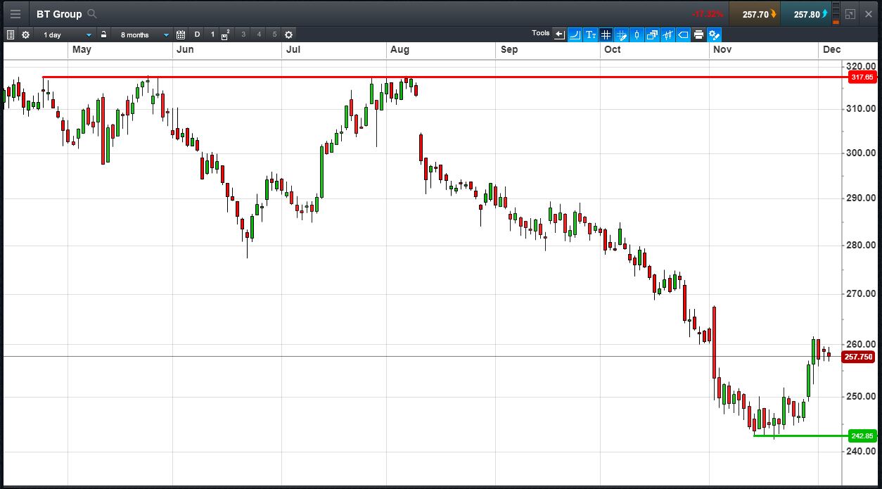Screen dimensions: 882x489
Task: Expand the 1 day interval dropdown
Action: 67,34
